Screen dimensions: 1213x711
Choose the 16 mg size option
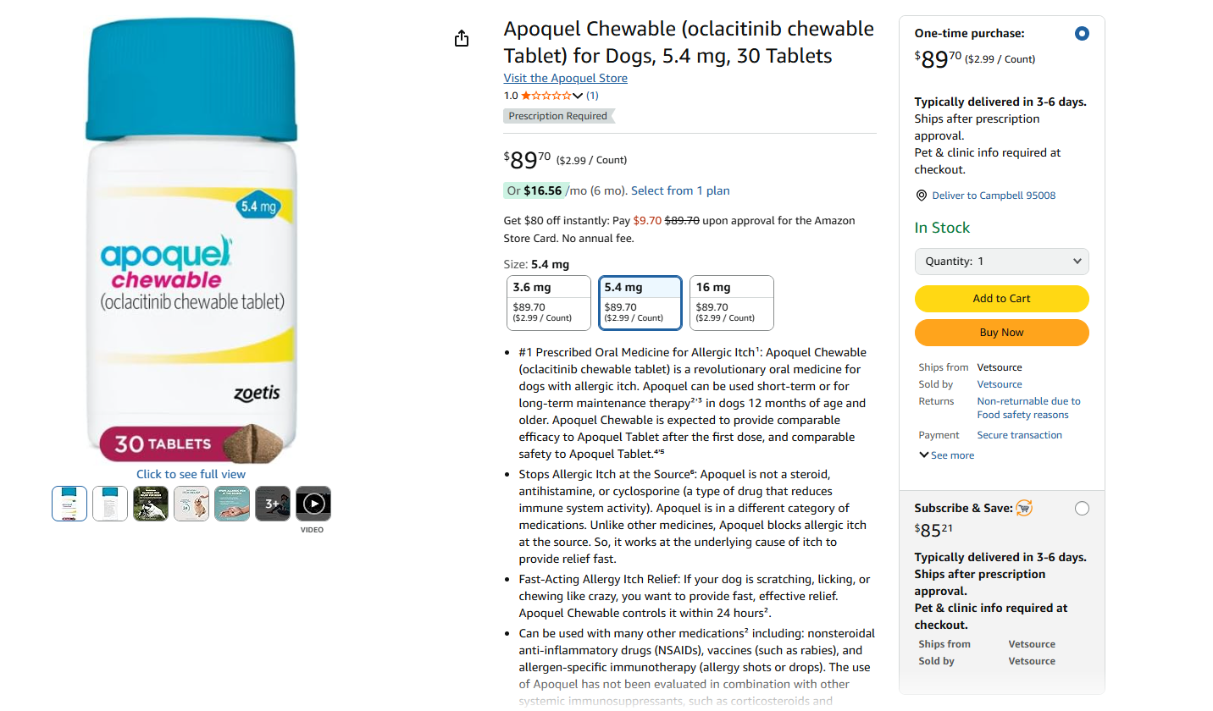[731, 302]
